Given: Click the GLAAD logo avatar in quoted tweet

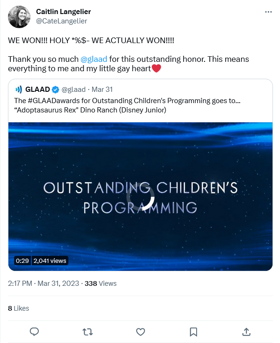Looking at the screenshot, I should [19, 89].
